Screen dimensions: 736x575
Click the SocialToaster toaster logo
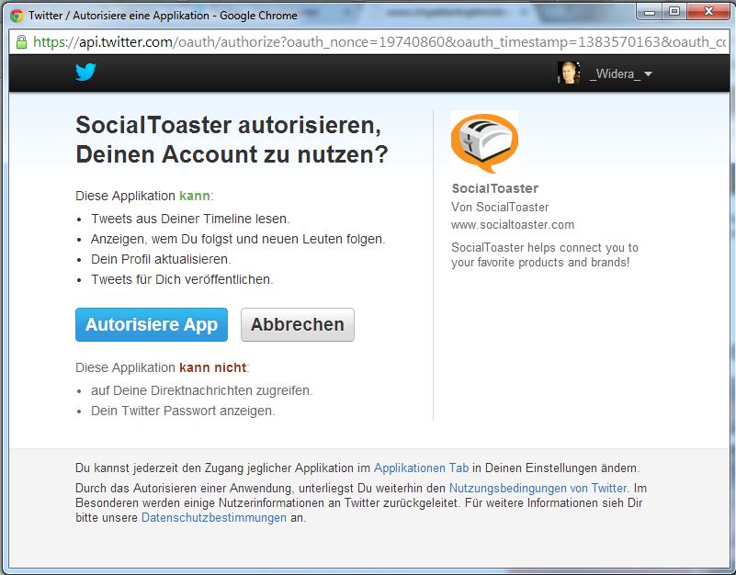coord(484,141)
